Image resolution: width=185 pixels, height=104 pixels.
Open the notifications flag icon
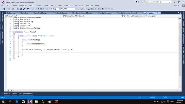coord(137,2)
